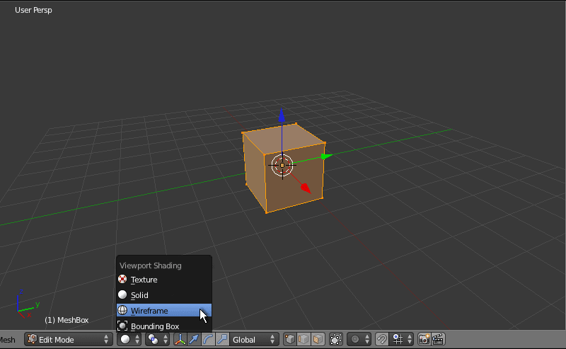Choose Solid viewport shading
The height and width of the screenshot is (349, 566).
click(x=164, y=295)
